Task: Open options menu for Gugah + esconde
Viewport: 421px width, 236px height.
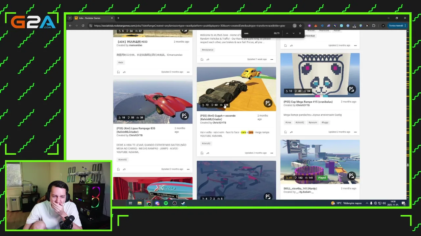Action: [x=272, y=153]
